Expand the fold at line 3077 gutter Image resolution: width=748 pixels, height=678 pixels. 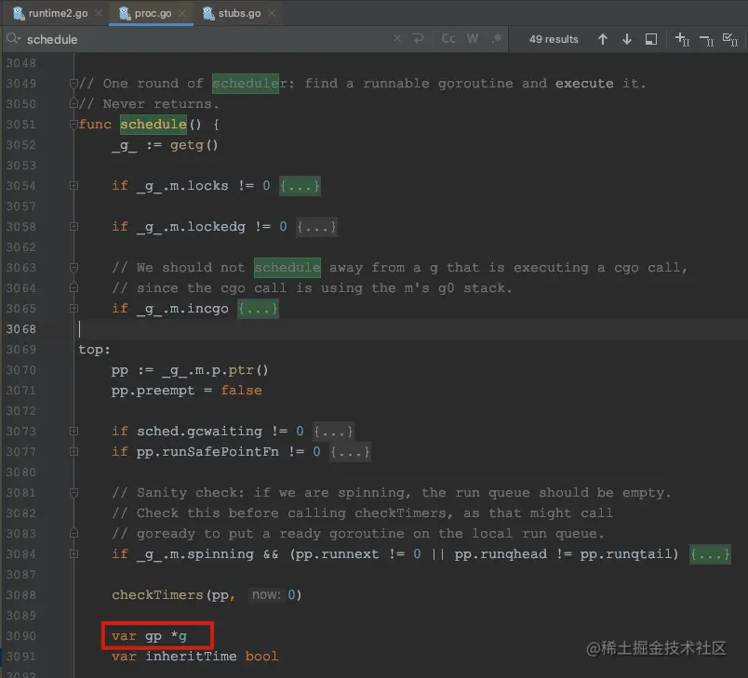[x=73, y=451]
